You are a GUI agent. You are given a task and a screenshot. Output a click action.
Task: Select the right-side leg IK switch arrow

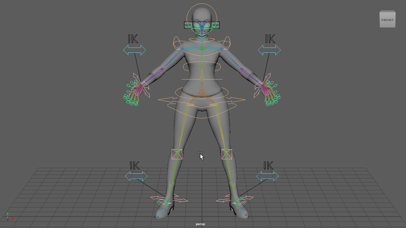pos(268,176)
